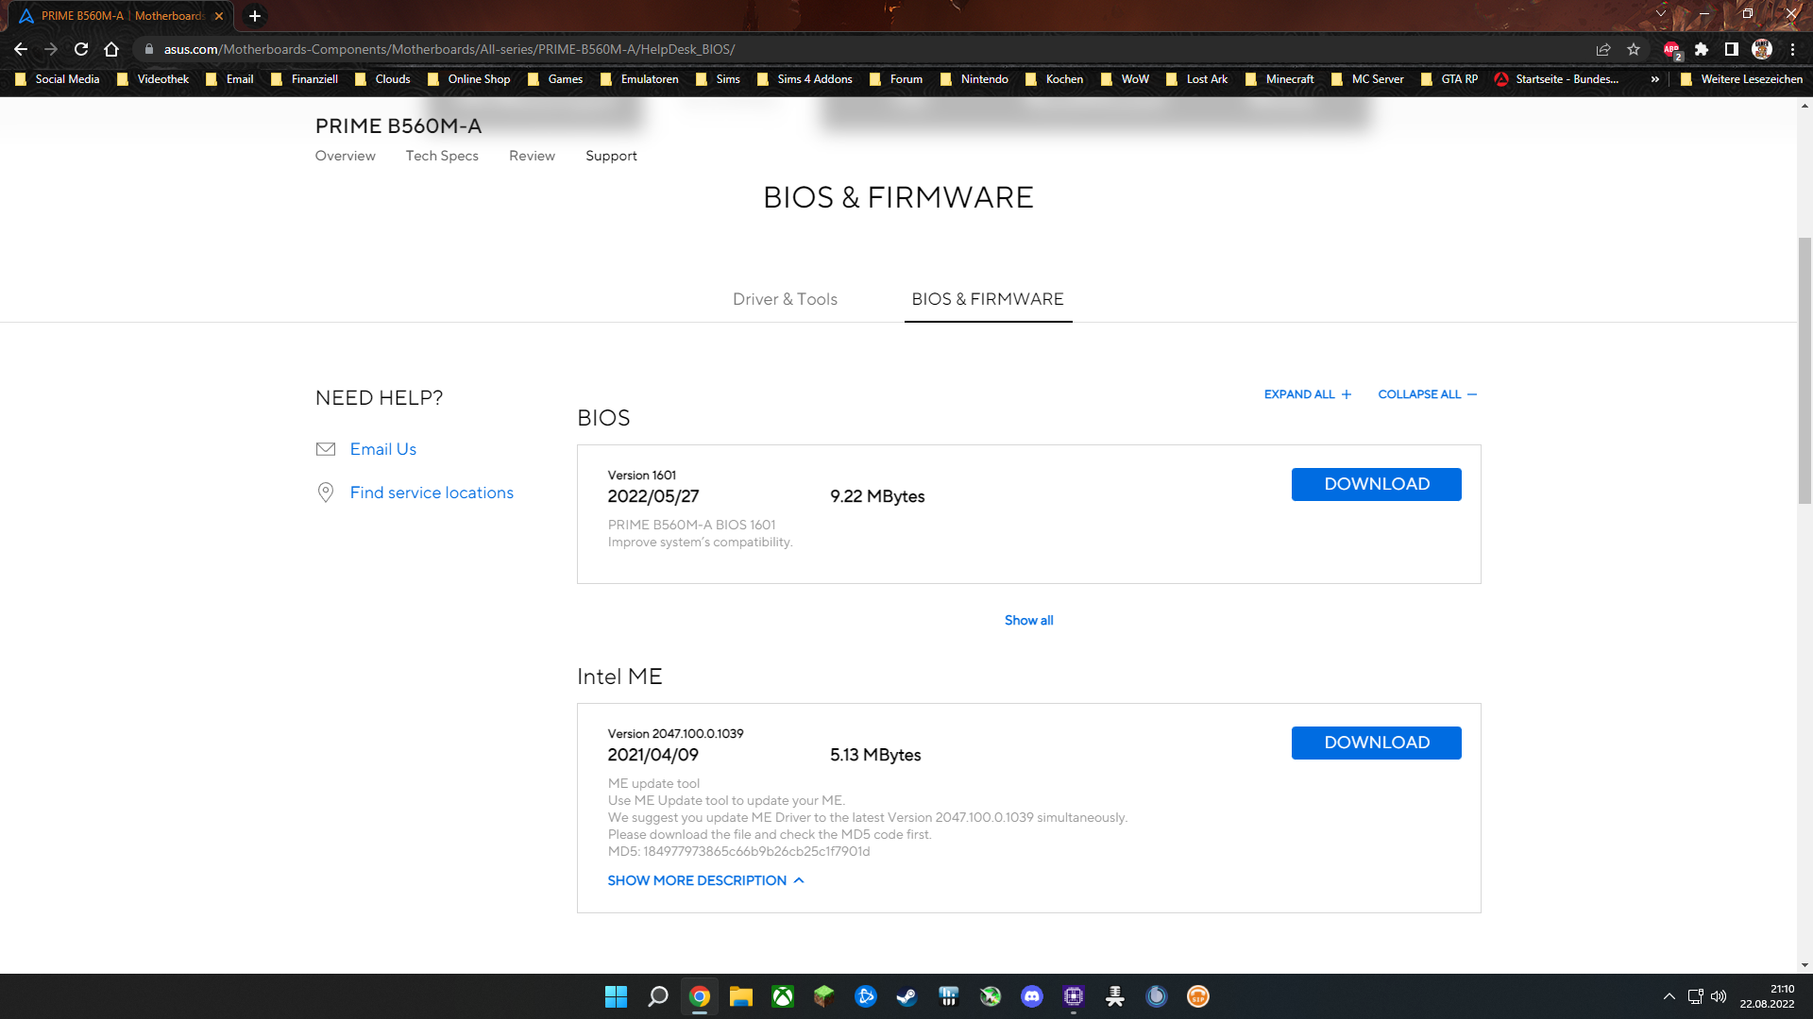Toggle SHOW MORE DESCRIPTION for Intel ME
Screen dimensions: 1813x1019
click(705, 880)
